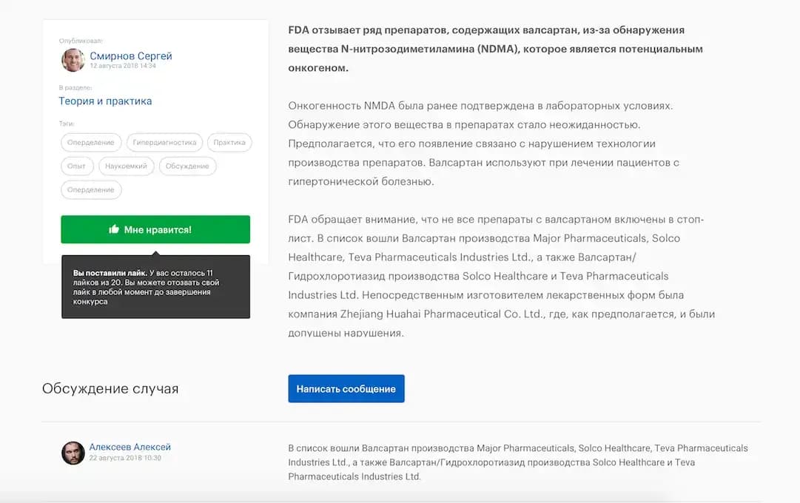Select the Определение tag beside Гипердиагностика
This screenshot has height=503, width=800.
91,142
